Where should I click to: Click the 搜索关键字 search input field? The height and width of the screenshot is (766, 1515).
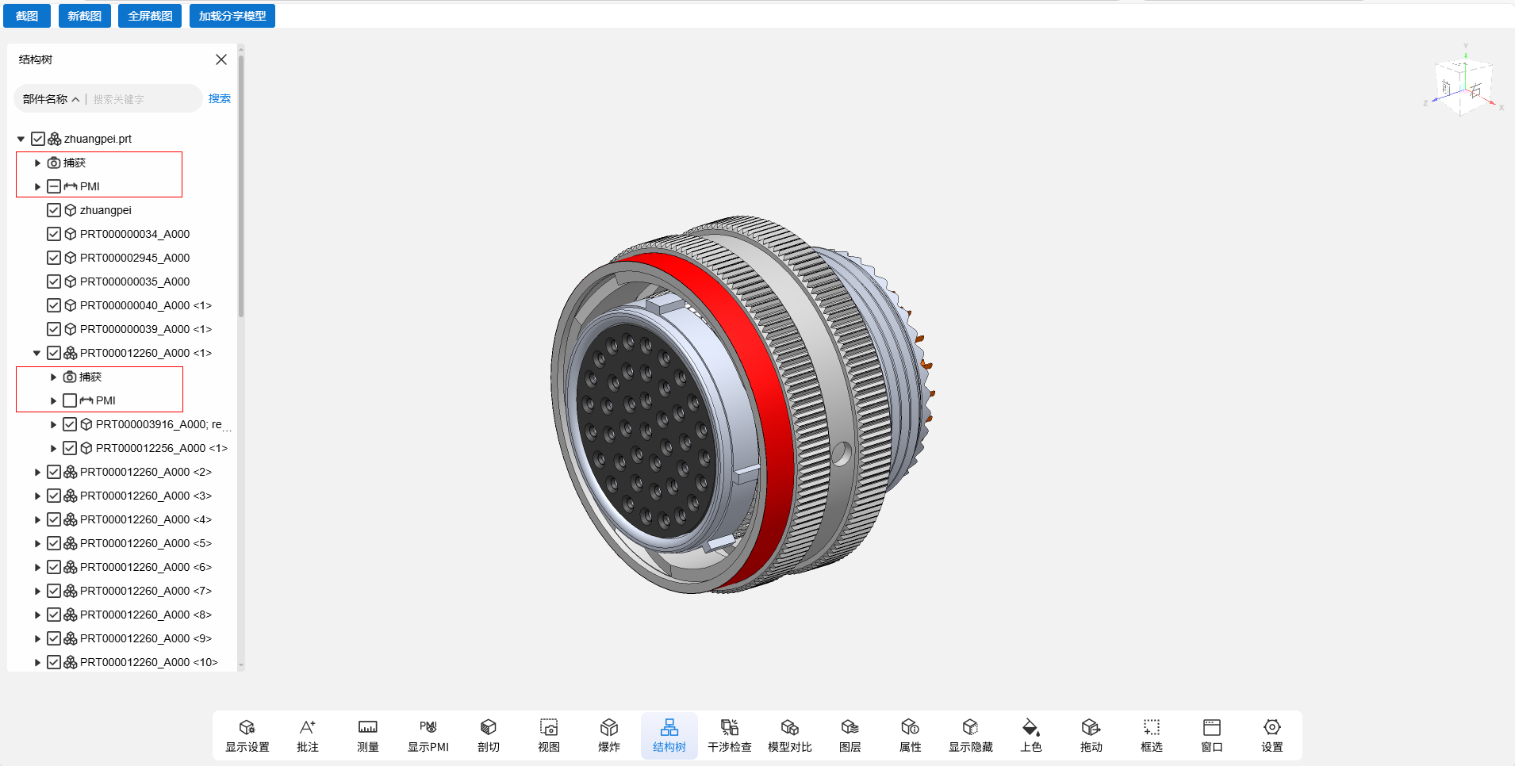143,99
